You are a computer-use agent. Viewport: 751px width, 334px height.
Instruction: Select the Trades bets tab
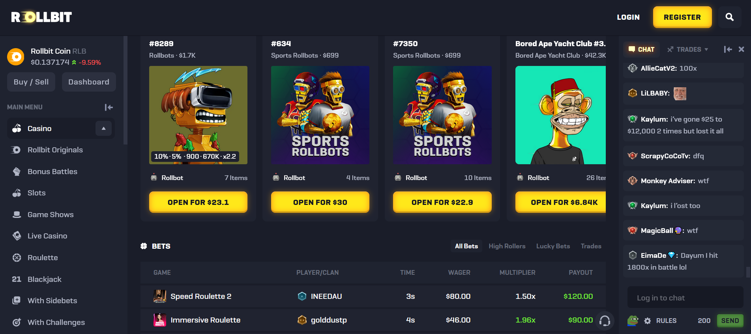click(591, 246)
